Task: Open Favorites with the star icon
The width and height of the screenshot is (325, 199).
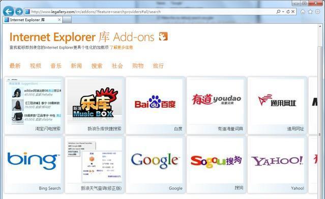Action: (310, 12)
